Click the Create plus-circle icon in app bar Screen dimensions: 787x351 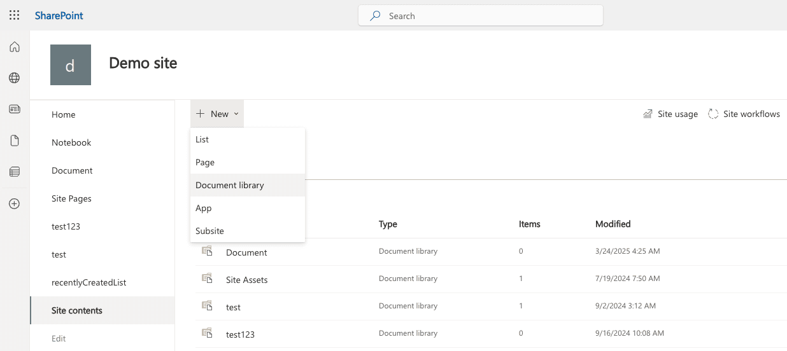coord(14,204)
